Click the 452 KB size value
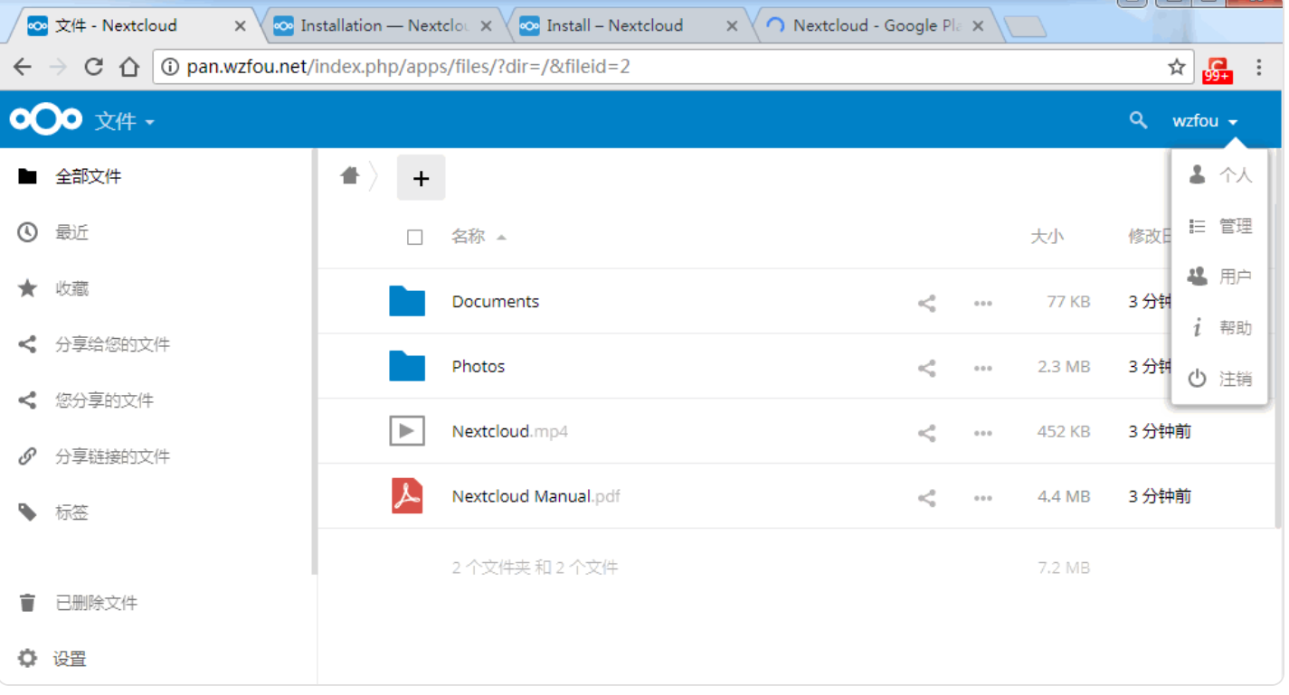Screen dimensions: 1289x695 (x=1064, y=432)
